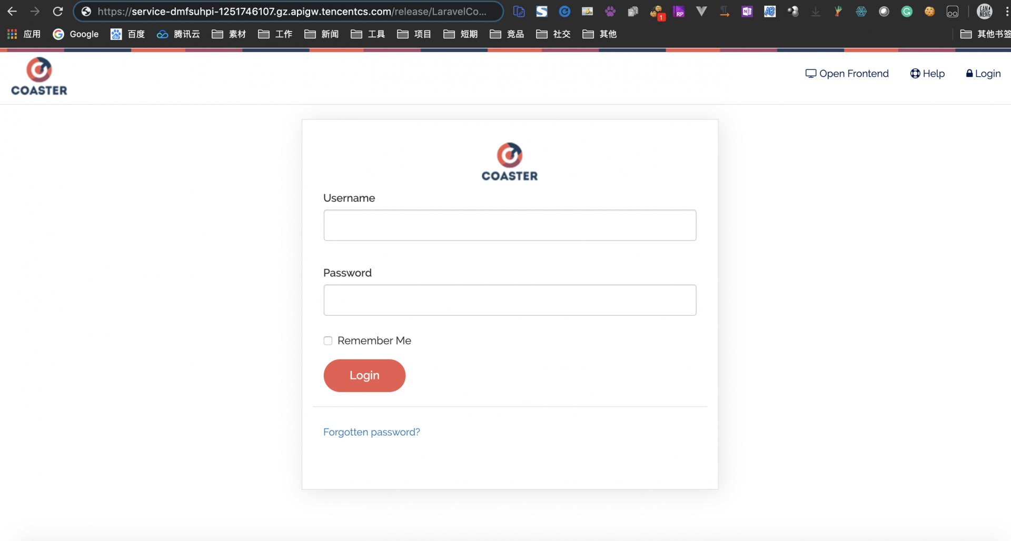Open the 百度 bookmark
Image resolution: width=1011 pixels, height=541 pixels.
click(x=128, y=34)
